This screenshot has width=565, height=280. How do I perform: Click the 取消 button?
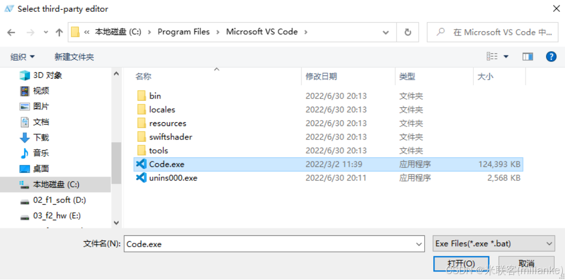527,263
